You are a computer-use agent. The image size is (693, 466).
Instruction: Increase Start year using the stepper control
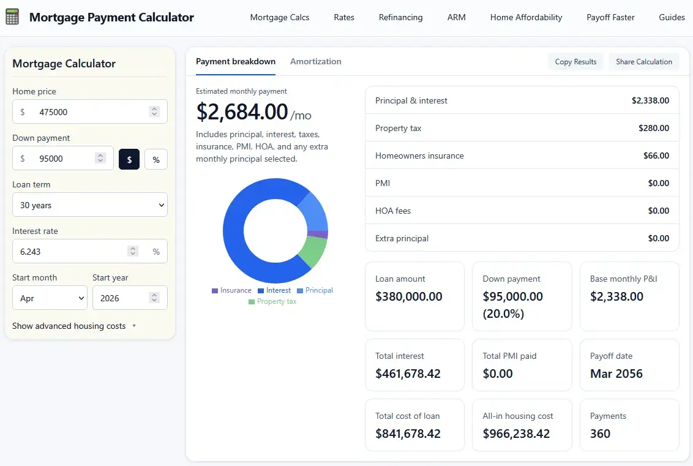[154, 295]
